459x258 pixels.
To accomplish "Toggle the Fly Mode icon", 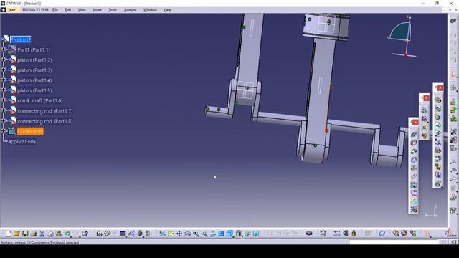I will (163, 234).
